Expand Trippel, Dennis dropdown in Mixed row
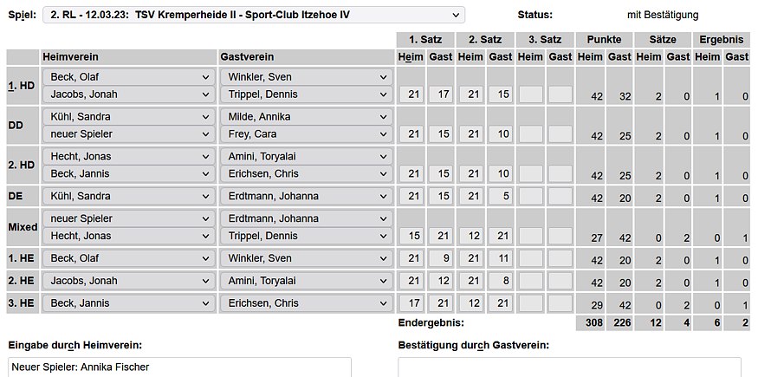 pos(307,237)
